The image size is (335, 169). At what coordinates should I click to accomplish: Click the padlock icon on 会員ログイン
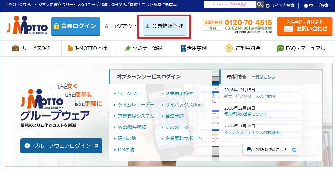(56, 26)
